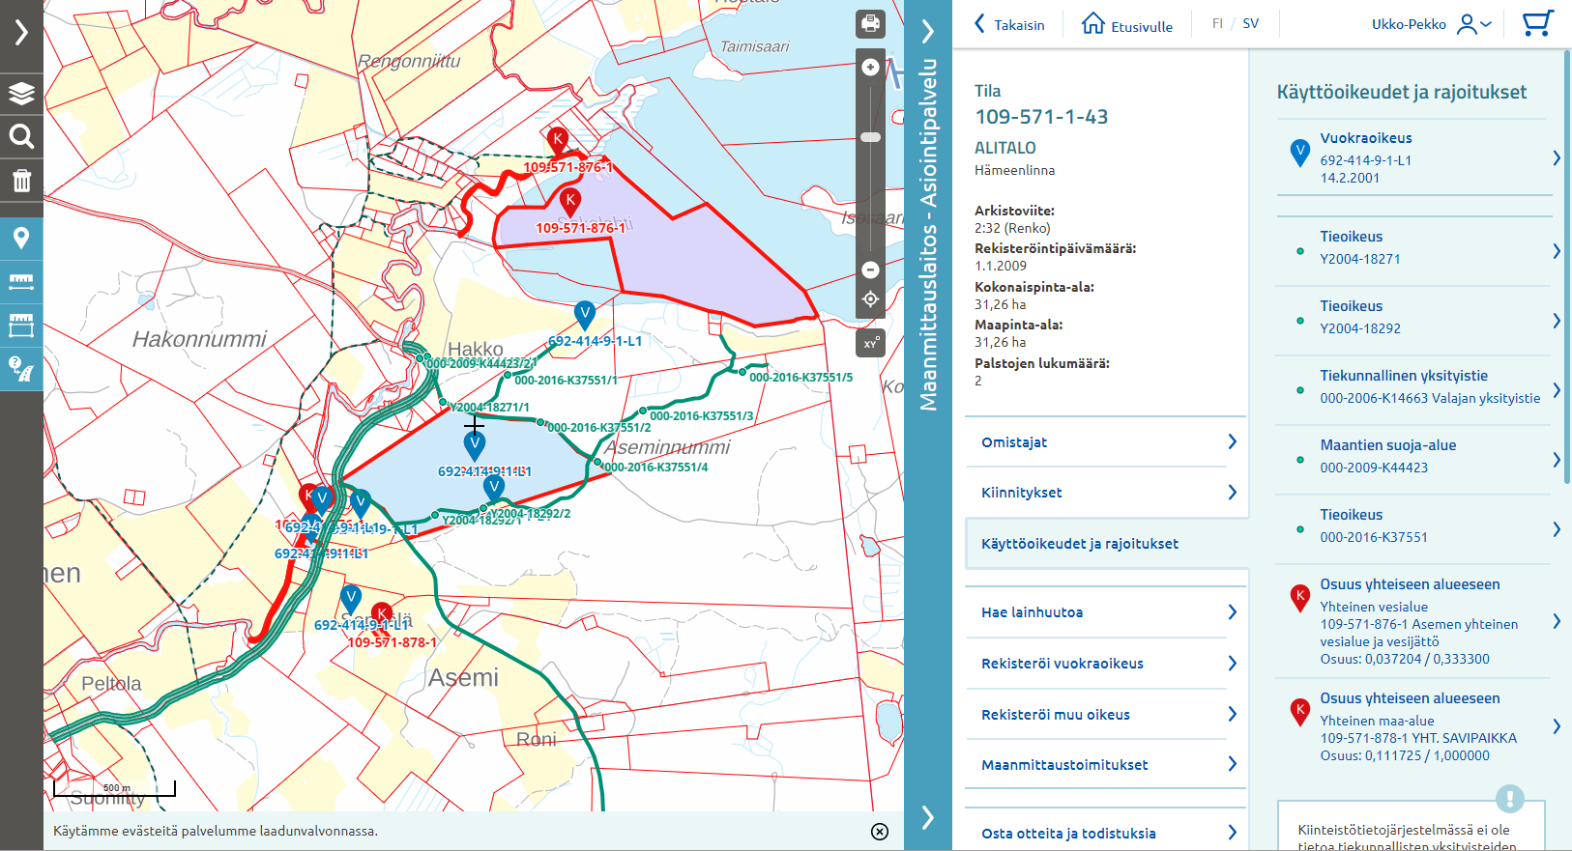
Task: Open the Kiinnitykset menu item
Action: tap(1106, 493)
